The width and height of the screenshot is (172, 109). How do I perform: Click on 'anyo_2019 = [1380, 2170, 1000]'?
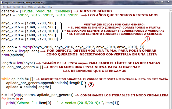[x=30, y=39]
